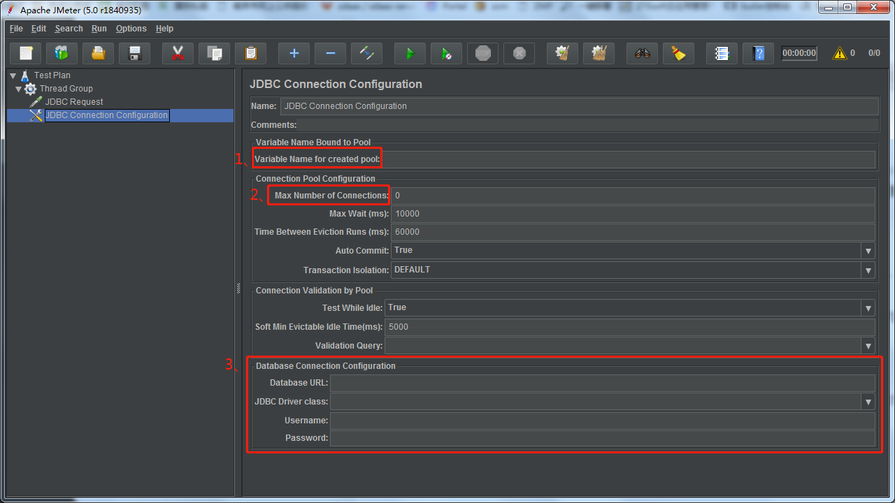895x503 pixels.
Task: Click the Name input field
Action: [580, 106]
